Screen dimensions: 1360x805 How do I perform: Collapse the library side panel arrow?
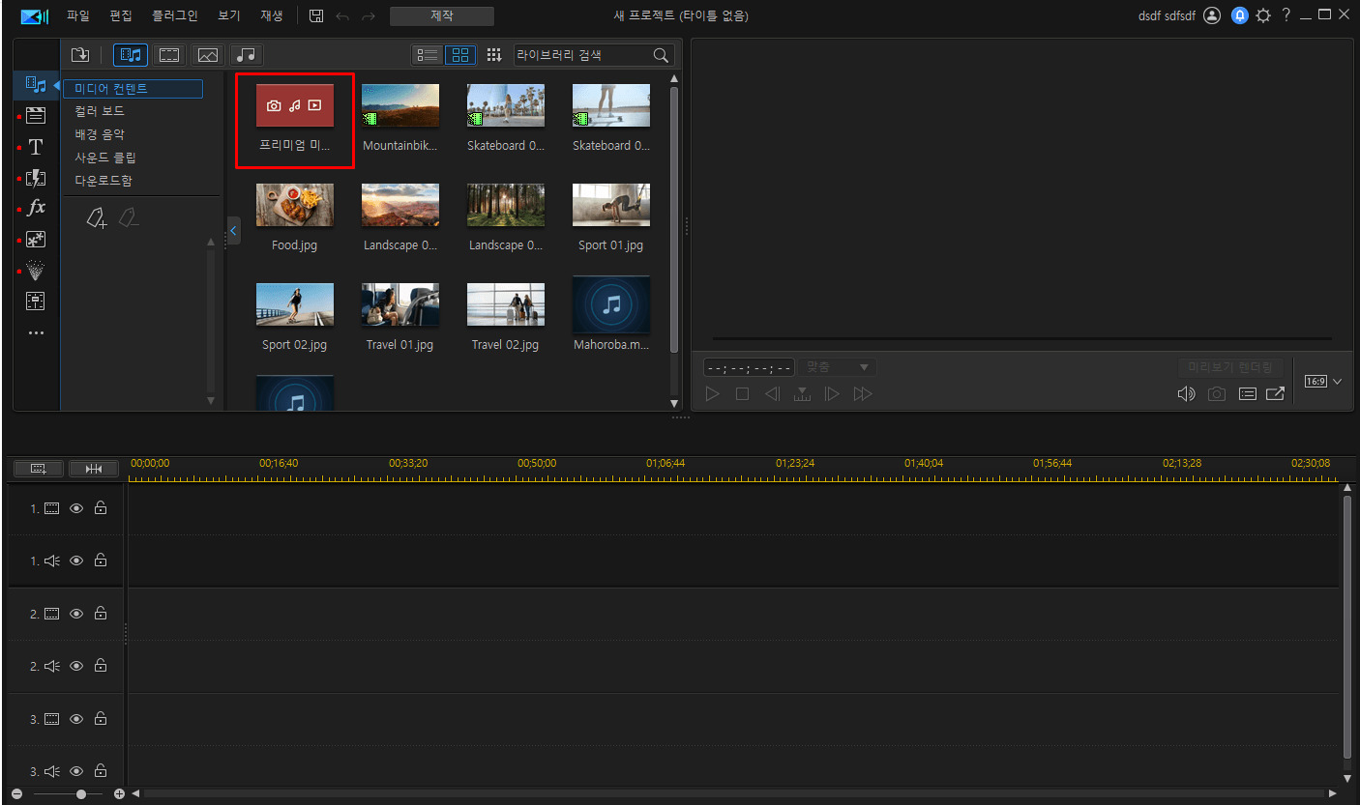pos(233,230)
